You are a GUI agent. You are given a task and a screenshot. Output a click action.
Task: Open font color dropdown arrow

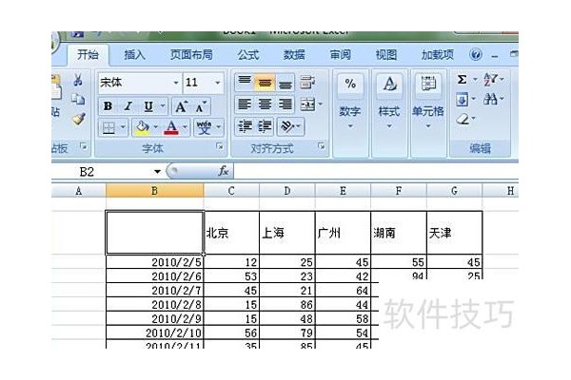[185, 127]
